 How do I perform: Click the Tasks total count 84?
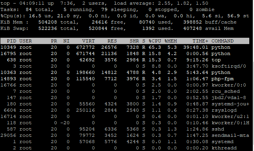pos(29,9)
